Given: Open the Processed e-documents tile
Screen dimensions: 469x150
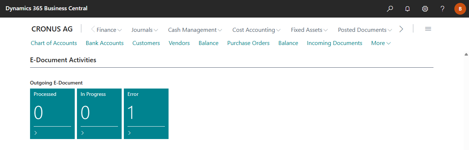Looking at the screenshot, I should coord(52,113).
